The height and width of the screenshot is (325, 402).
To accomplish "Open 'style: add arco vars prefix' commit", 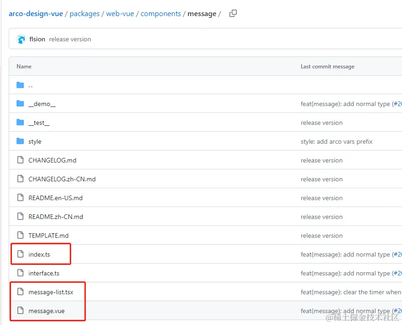I will point(336,141).
